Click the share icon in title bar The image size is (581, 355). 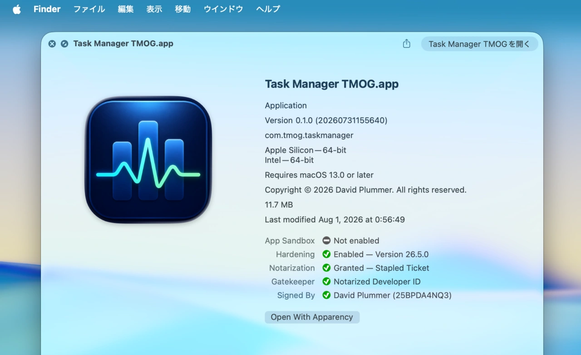pos(407,44)
